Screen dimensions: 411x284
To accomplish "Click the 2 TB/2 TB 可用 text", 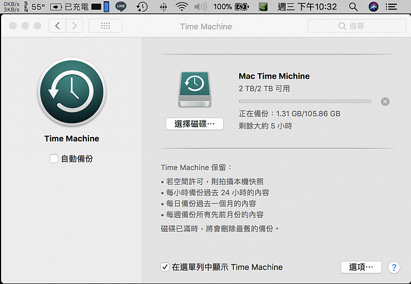I will click(x=264, y=89).
